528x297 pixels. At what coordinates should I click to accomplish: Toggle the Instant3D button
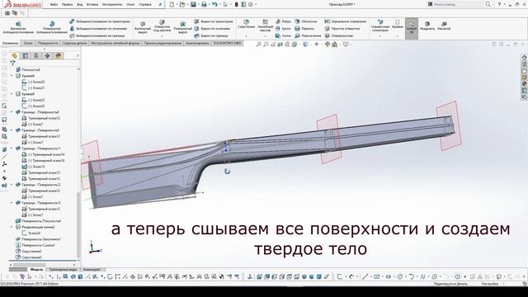[x=412, y=28]
